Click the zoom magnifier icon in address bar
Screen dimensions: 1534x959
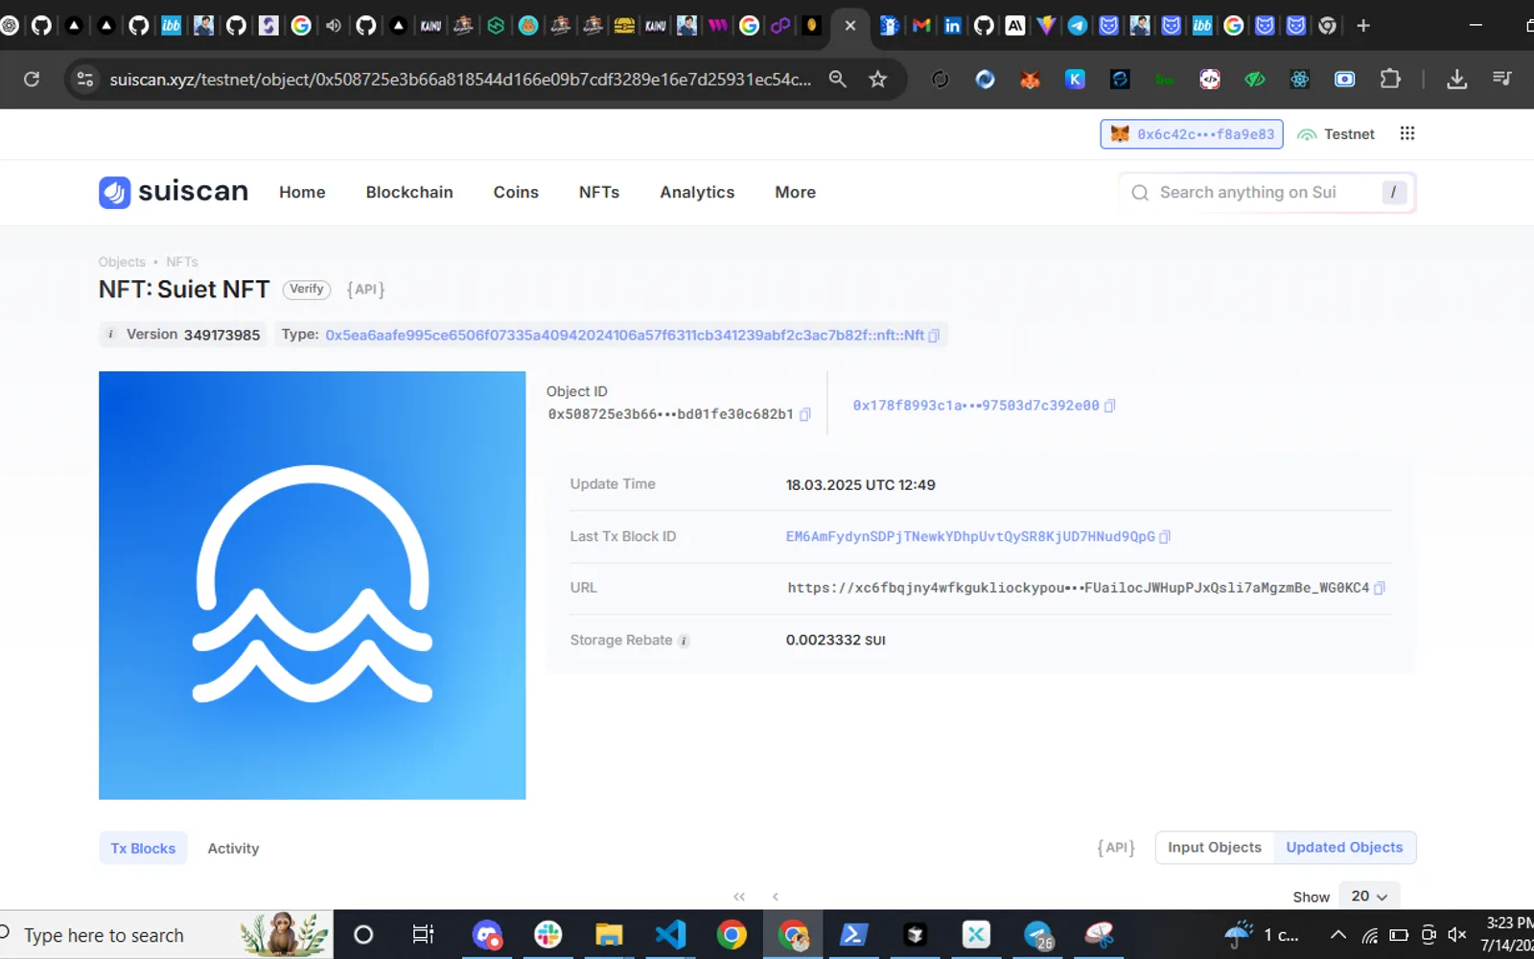(x=837, y=80)
